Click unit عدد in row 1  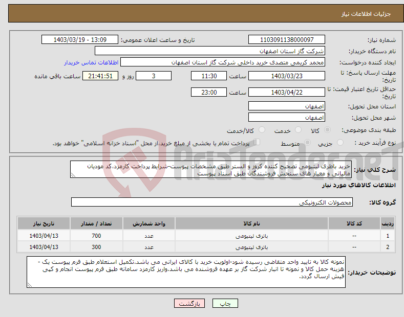149,236
